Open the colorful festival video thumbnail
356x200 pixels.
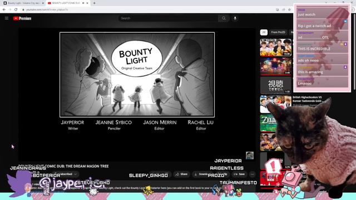[x=276, y=66]
